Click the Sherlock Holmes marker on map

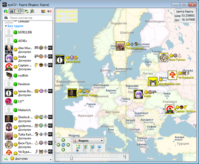coord(72,93)
